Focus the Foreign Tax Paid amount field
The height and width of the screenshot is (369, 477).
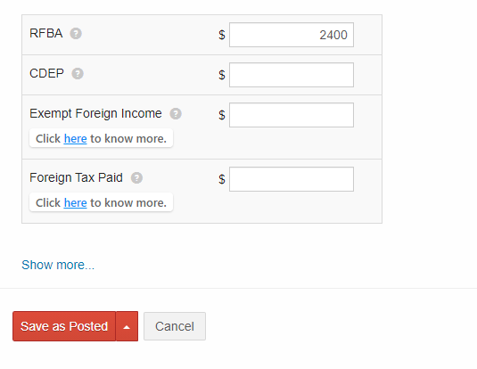(292, 179)
